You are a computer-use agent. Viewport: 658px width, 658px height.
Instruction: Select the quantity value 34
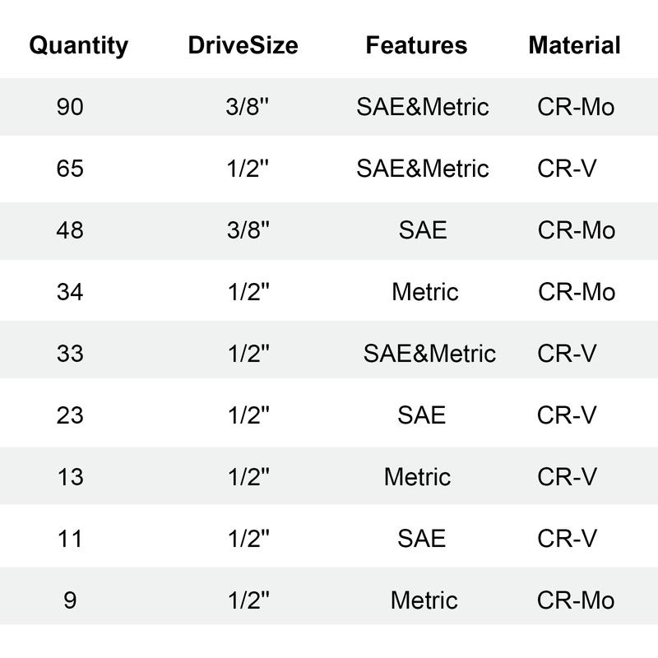point(70,292)
